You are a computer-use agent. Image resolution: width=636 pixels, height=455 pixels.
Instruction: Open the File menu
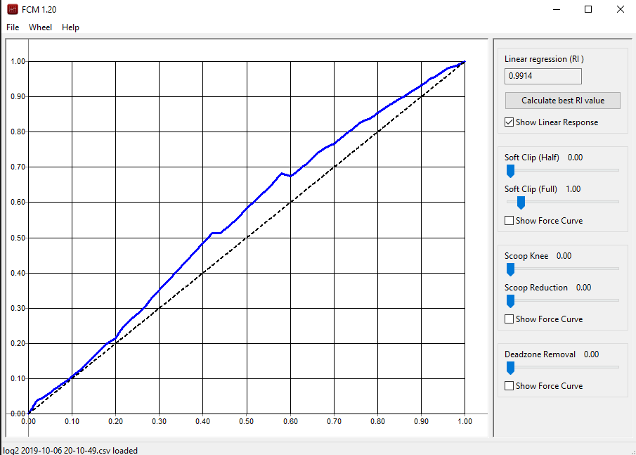coord(13,27)
